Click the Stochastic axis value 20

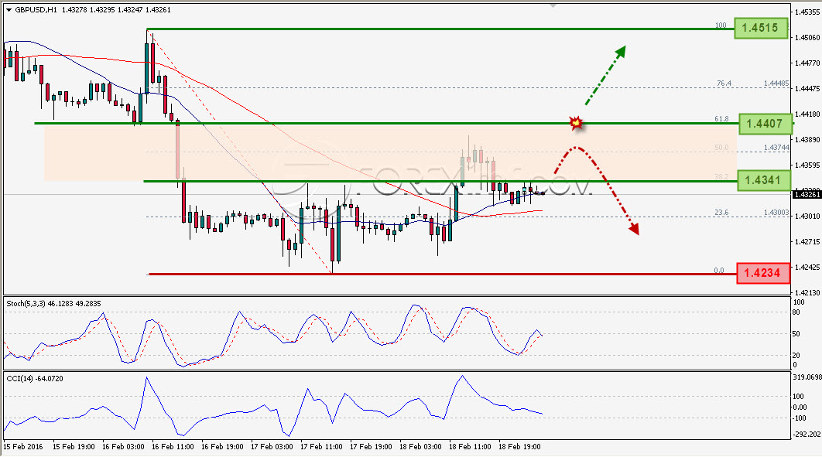[796, 356]
